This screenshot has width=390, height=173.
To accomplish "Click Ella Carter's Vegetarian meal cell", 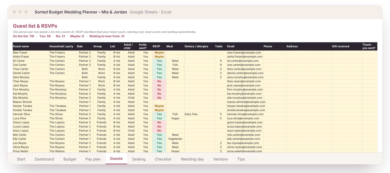I will pos(175,139).
